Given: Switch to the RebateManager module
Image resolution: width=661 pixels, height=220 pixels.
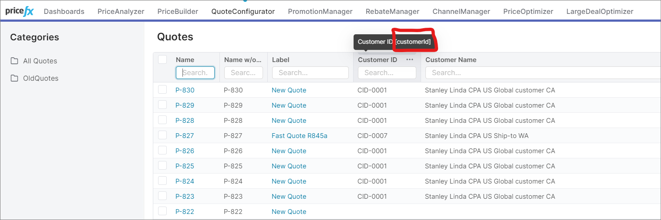Looking at the screenshot, I should pyautogui.click(x=392, y=12).
